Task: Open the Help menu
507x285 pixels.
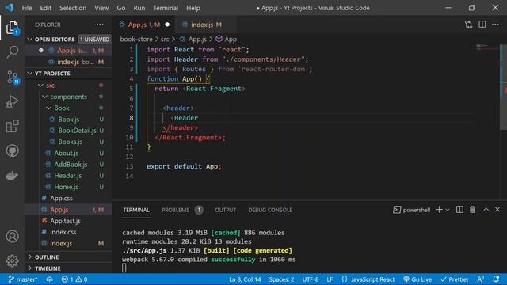Action: point(193,8)
